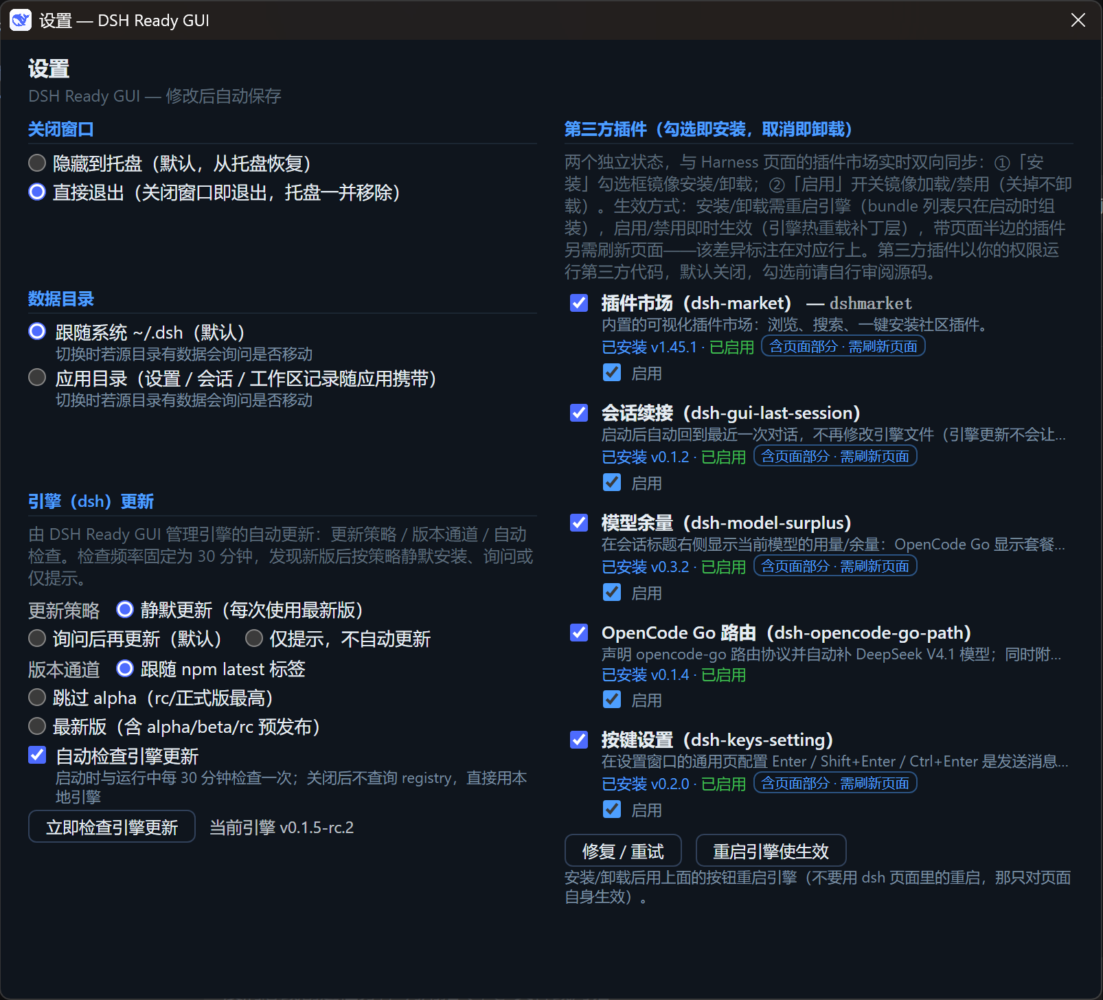Select 静默更新 update strategy

coord(125,610)
